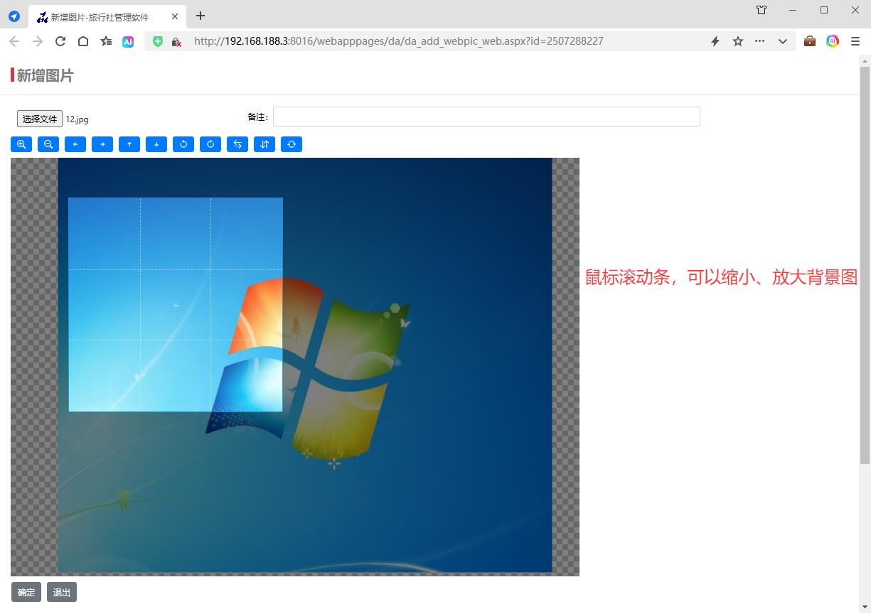Click the 新增图片 page heading
871x614 pixels.
(45, 75)
